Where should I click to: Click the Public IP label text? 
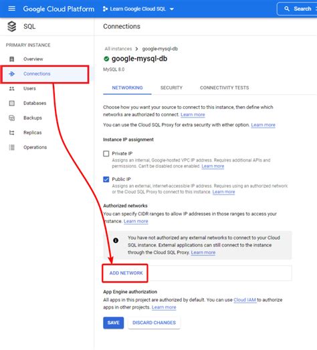121,179
